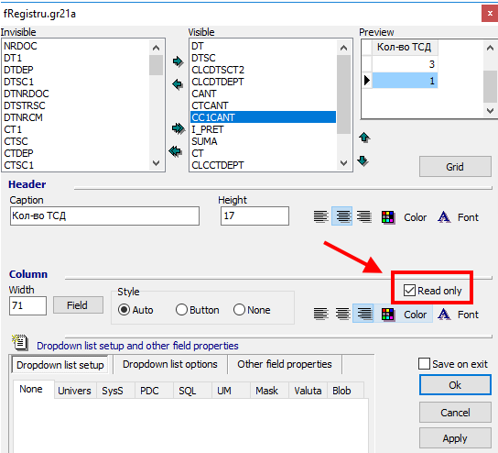Move selected field to Visible list arrow
Viewport: 498px width, 453px height.
tap(178, 61)
